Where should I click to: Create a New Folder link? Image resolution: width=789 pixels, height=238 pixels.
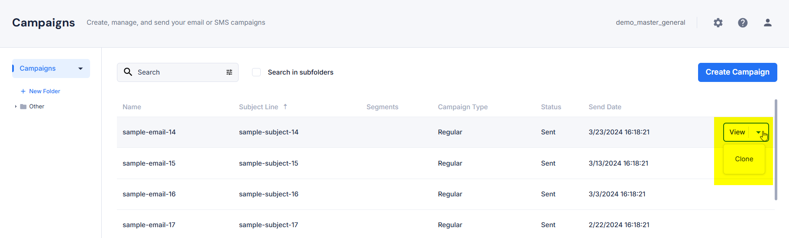point(45,91)
